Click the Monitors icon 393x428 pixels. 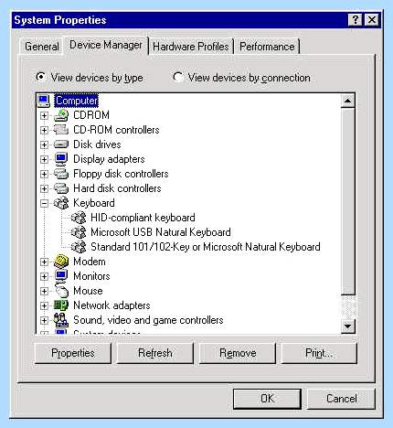(x=61, y=276)
